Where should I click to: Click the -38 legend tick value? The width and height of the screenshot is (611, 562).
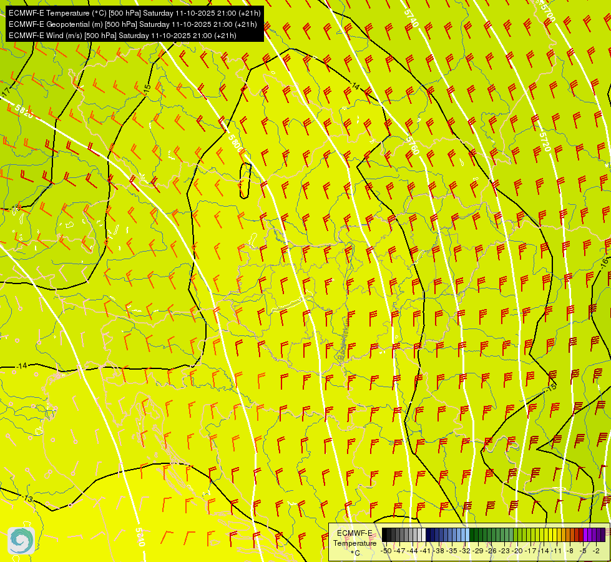pyautogui.click(x=439, y=551)
